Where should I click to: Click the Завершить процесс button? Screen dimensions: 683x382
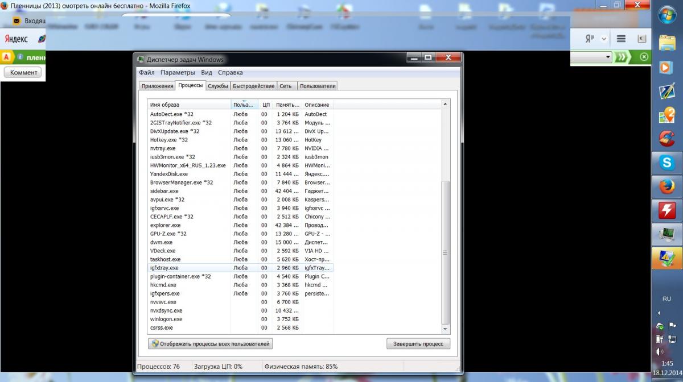pyautogui.click(x=418, y=344)
